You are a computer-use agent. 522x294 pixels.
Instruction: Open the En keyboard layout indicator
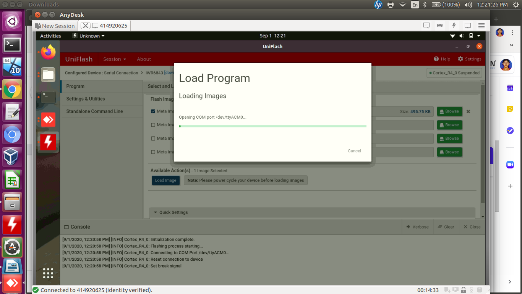415,5
